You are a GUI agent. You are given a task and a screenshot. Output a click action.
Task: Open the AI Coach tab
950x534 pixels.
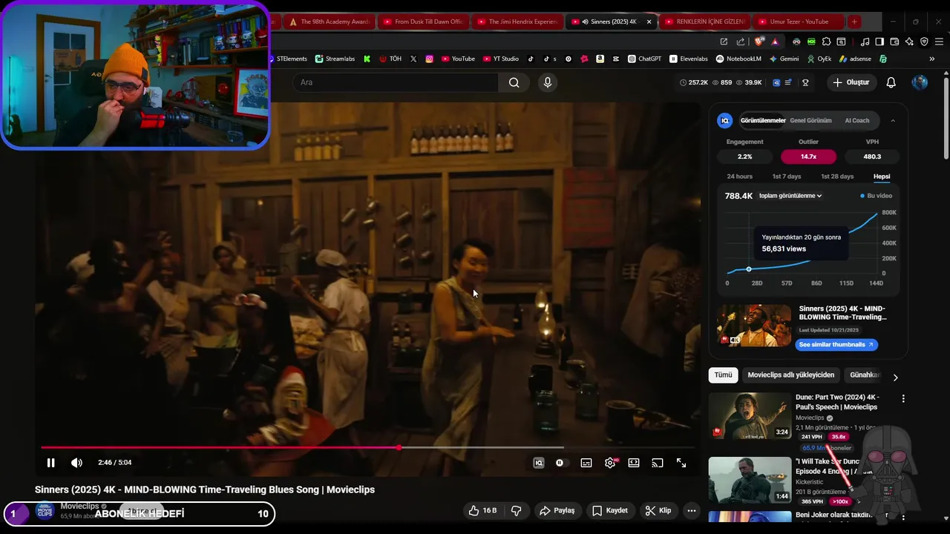pos(857,120)
